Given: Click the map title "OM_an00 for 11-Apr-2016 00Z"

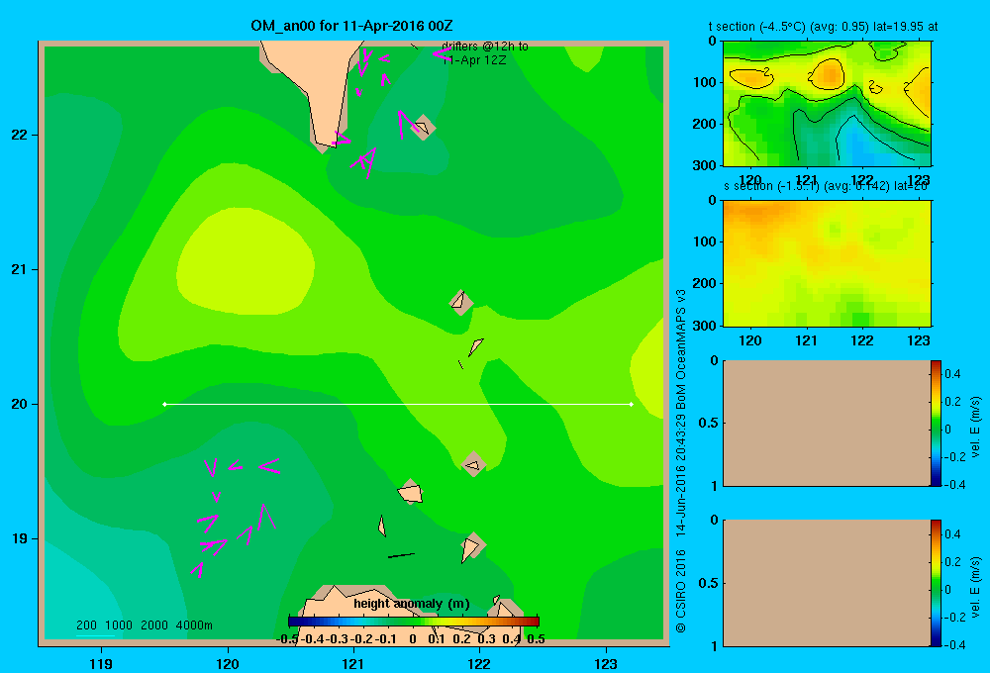Looking at the screenshot, I should 351,26.
